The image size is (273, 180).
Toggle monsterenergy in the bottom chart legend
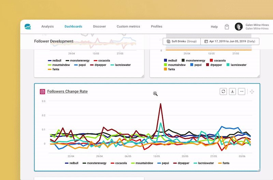pyautogui.click(x=95, y=163)
